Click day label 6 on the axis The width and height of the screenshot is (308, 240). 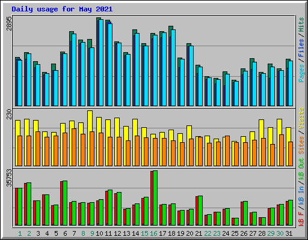click(x=65, y=233)
